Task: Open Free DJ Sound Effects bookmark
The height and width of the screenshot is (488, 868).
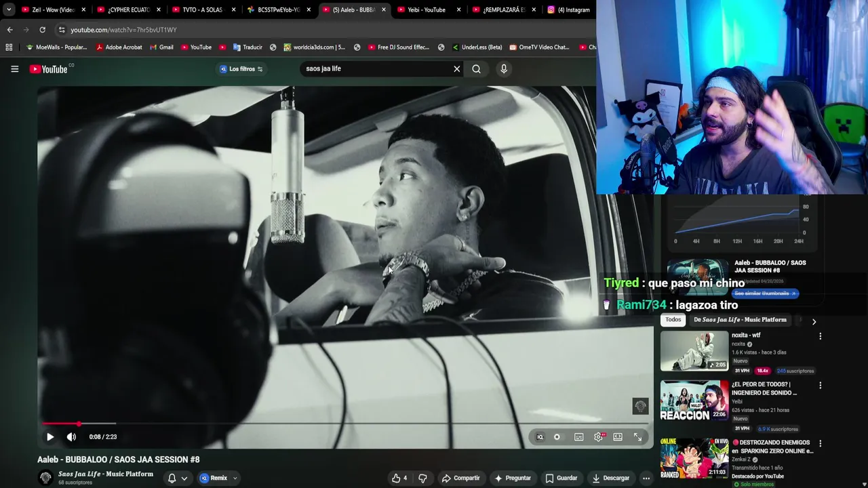Action: 398,47
